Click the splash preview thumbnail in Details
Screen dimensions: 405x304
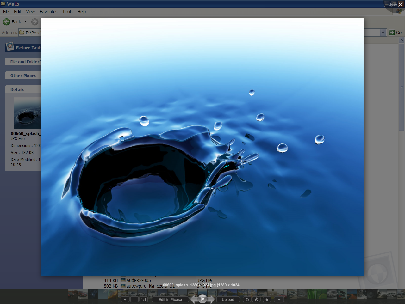[x=27, y=113]
